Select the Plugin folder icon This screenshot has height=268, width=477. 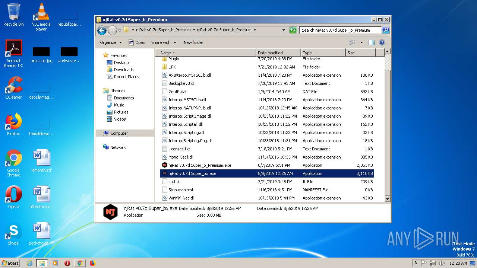pyautogui.click(x=165, y=59)
